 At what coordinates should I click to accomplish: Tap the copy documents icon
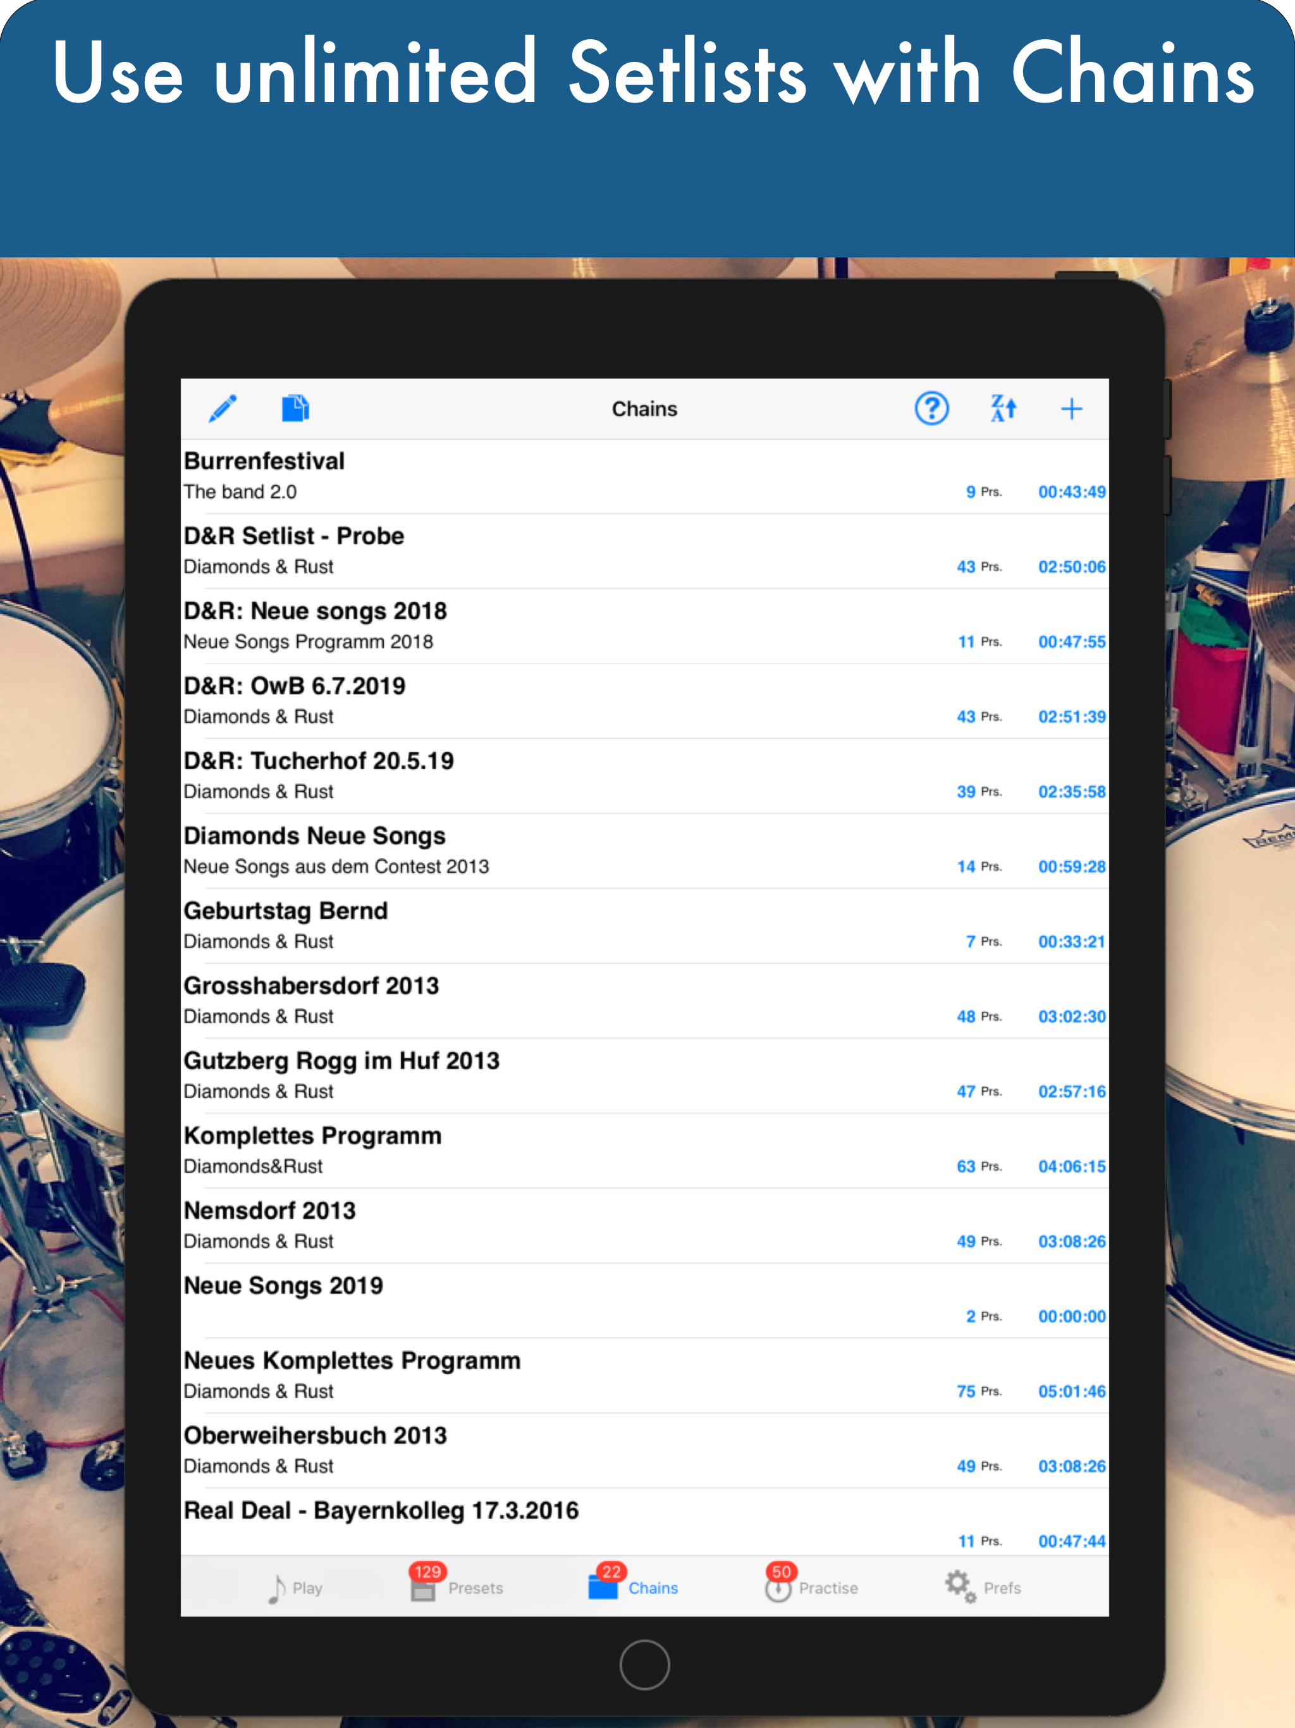point(295,408)
